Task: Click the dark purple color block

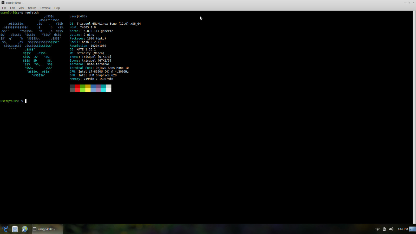Action: [x=98, y=86]
